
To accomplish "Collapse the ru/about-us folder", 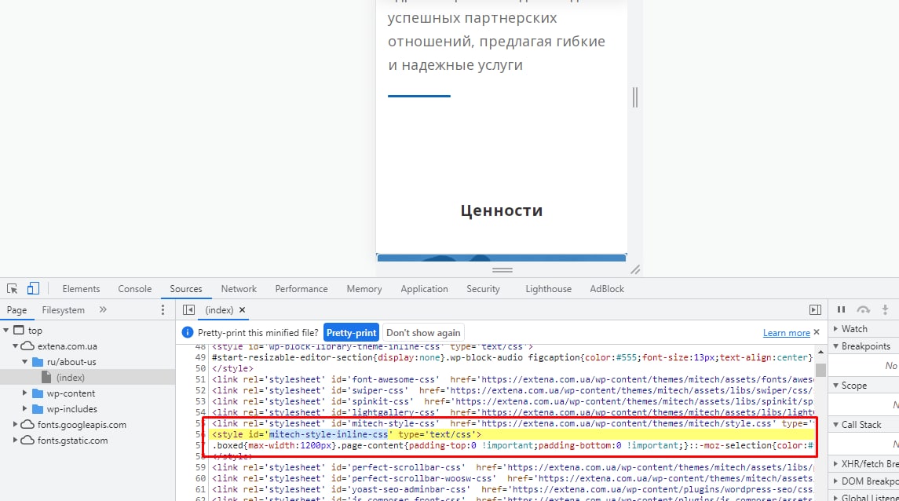I will [24, 362].
